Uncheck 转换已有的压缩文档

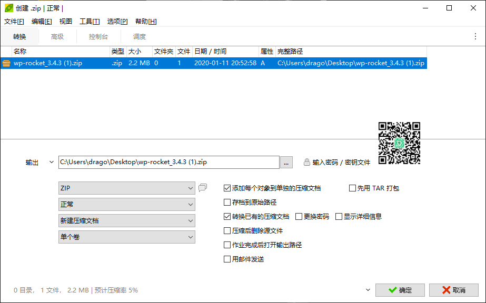227,217
